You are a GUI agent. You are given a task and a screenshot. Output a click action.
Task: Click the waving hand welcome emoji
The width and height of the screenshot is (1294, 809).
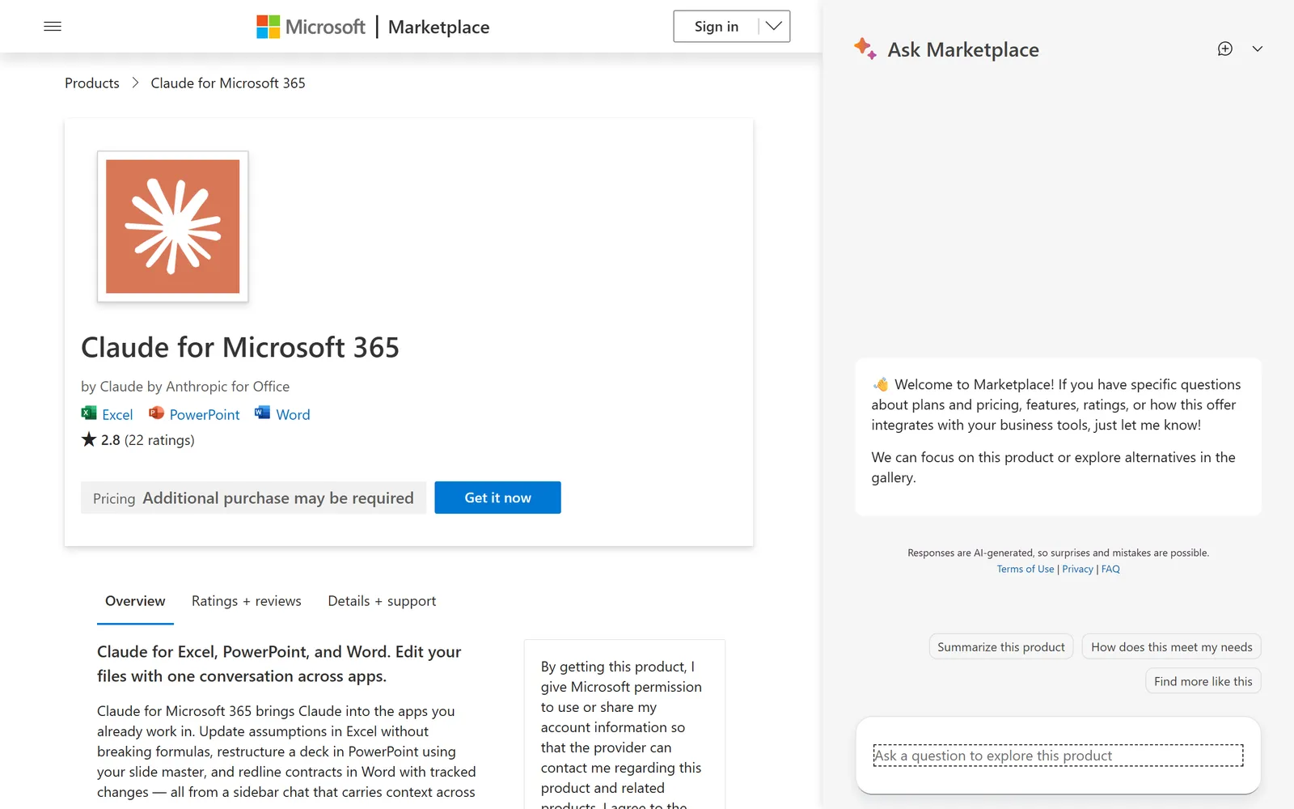tap(881, 384)
